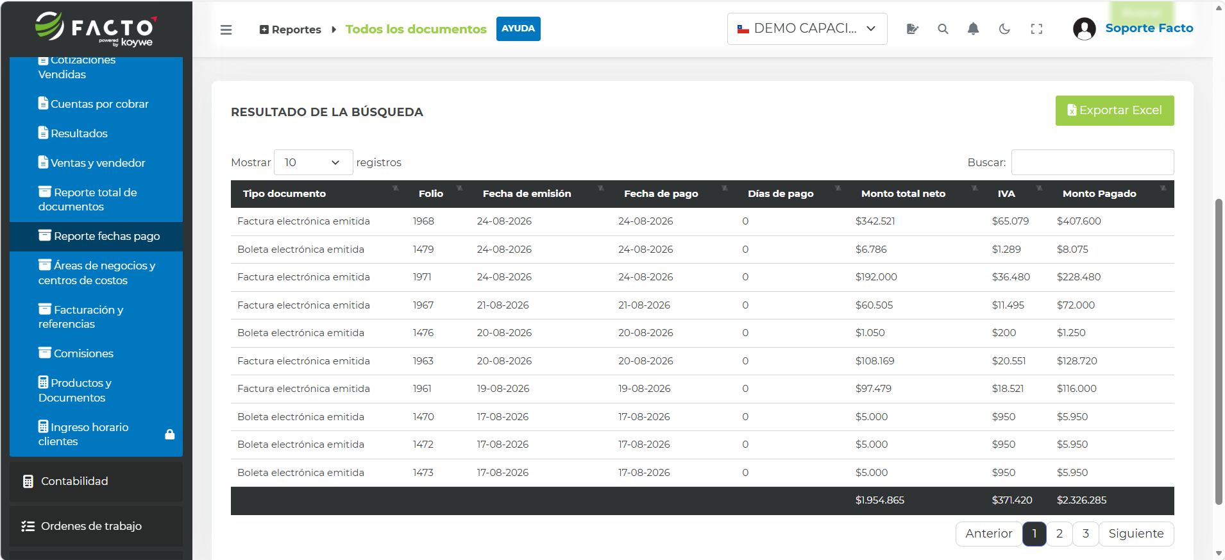This screenshot has width=1225, height=560.
Task: Select the $371.420 IVA total
Action: pyautogui.click(x=1012, y=500)
